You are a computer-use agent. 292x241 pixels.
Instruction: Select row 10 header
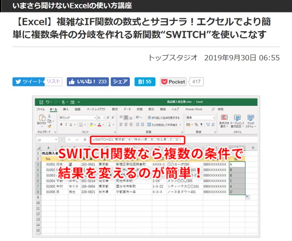pos(38,203)
